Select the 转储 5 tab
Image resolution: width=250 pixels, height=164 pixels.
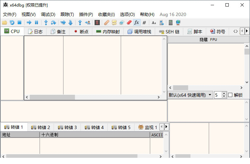pyautogui.click(x=121, y=127)
